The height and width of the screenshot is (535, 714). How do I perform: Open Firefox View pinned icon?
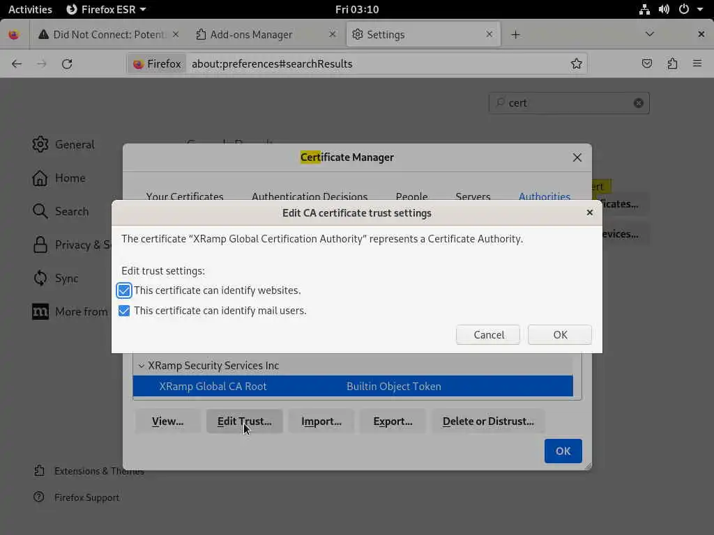(14, 35)
